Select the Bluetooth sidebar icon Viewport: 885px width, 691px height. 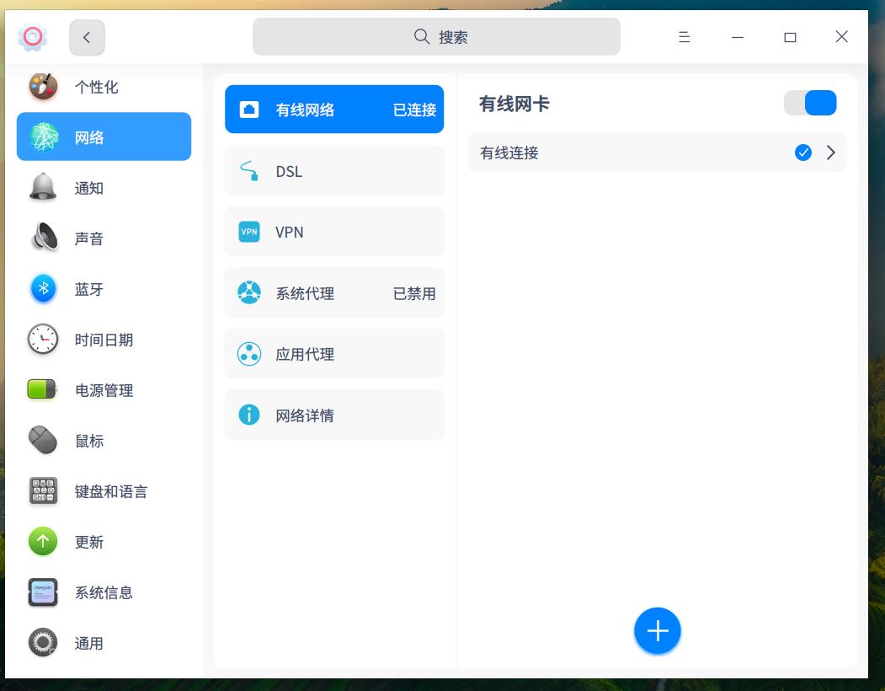43,289
